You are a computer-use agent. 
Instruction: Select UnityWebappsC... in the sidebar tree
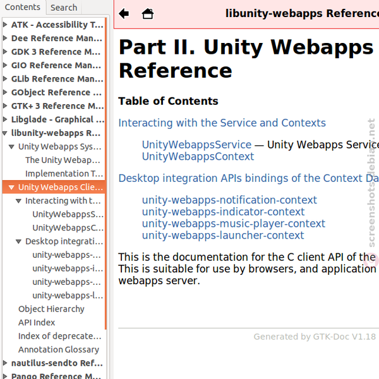coord(68,227)
